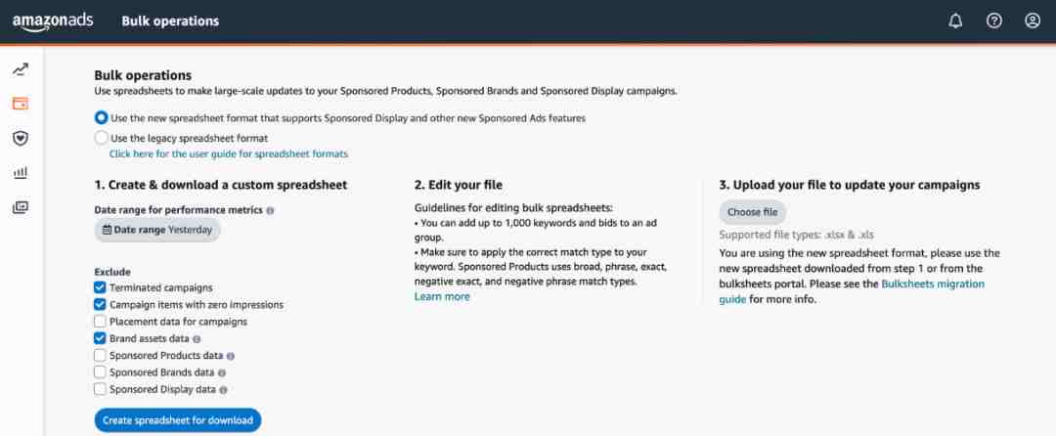Open the help question mark icon
Viewport: 1056px width, 436px height.
click(994, 21)
